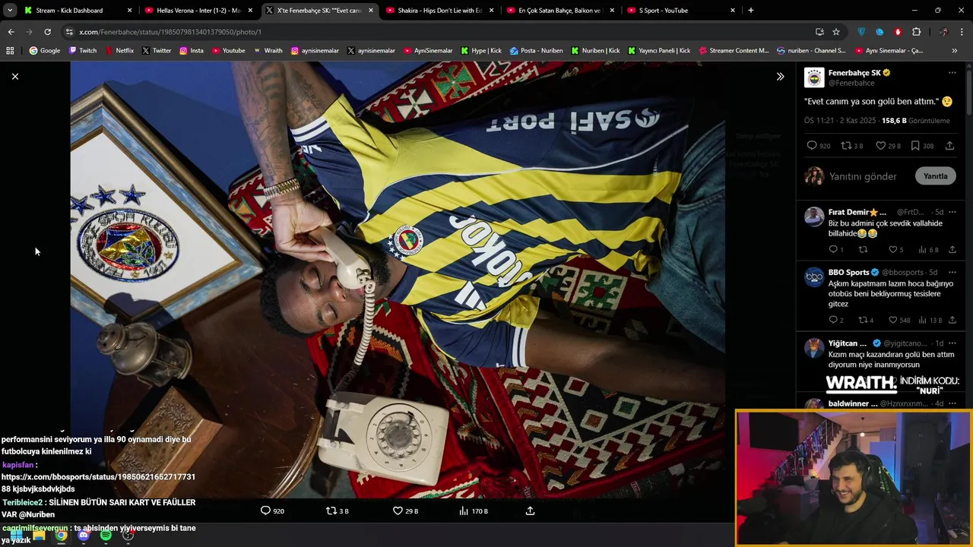Click the Fenerbahçe SK profile avatar
The width and height of the screenshot is (973, 547).
click(x=814, y=77)
